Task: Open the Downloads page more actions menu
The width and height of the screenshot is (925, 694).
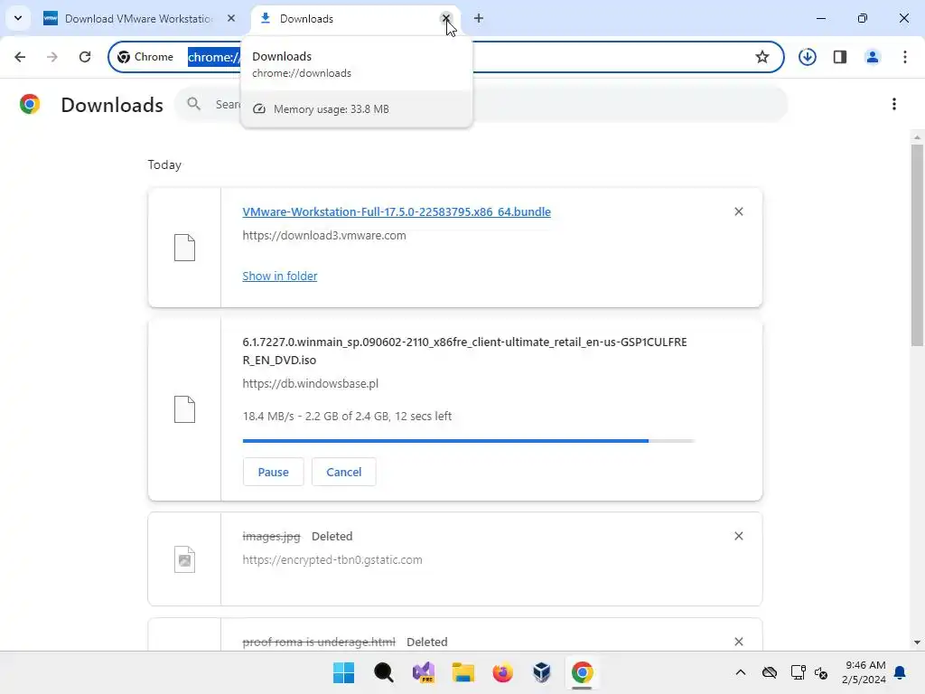Action: [x=894, y=105]
